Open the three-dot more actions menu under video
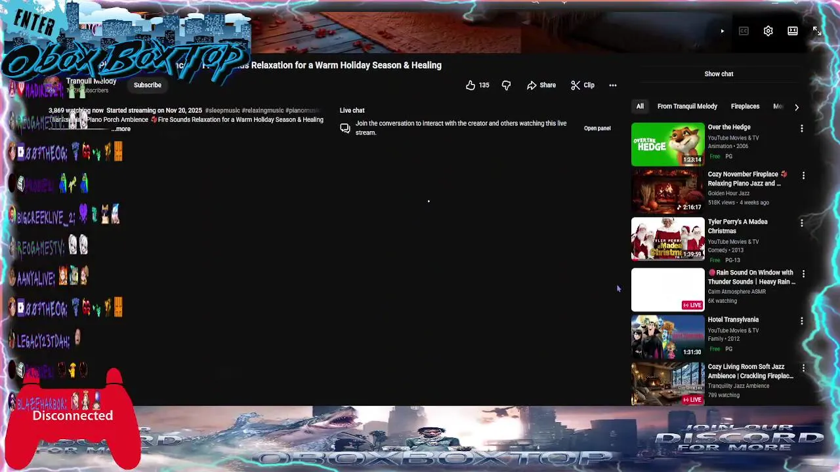840x472 pixels. click(612, 85)
